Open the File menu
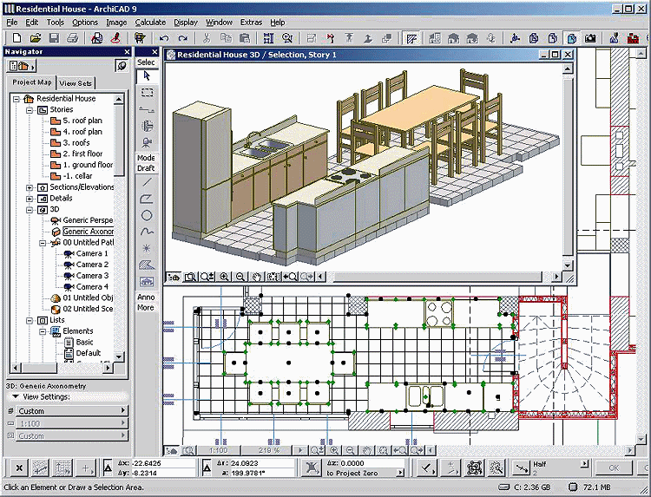The width and height of the screenshot is (651, 497). [x=12, y=23]
